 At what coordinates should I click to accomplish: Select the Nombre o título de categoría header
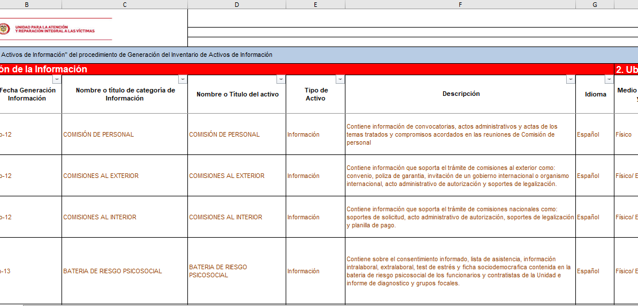pyautogui.click(x=125, y=94)
